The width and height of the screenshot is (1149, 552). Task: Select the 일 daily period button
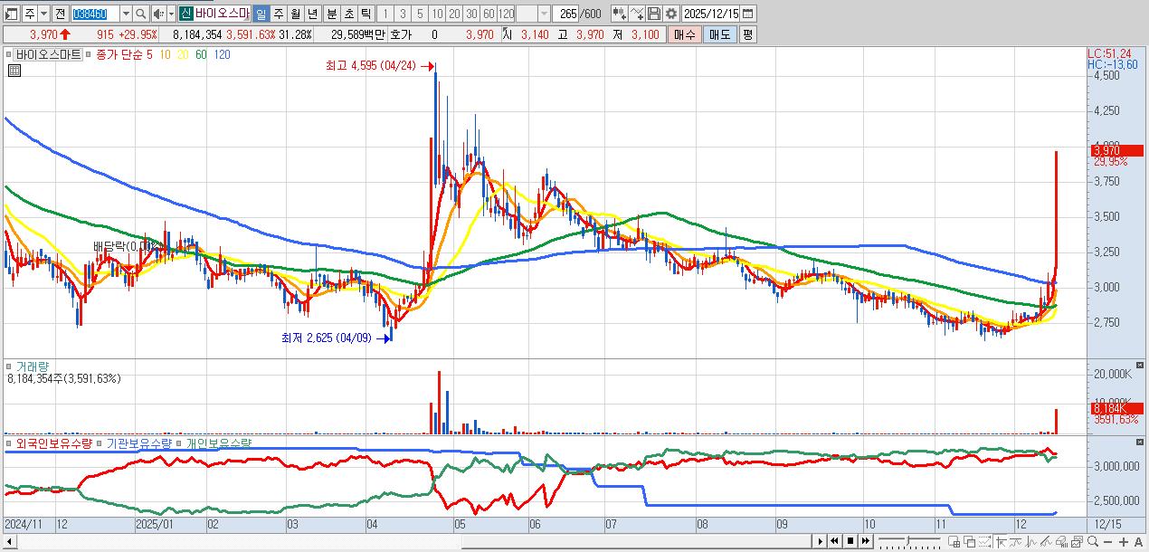[x=260, y=14]
